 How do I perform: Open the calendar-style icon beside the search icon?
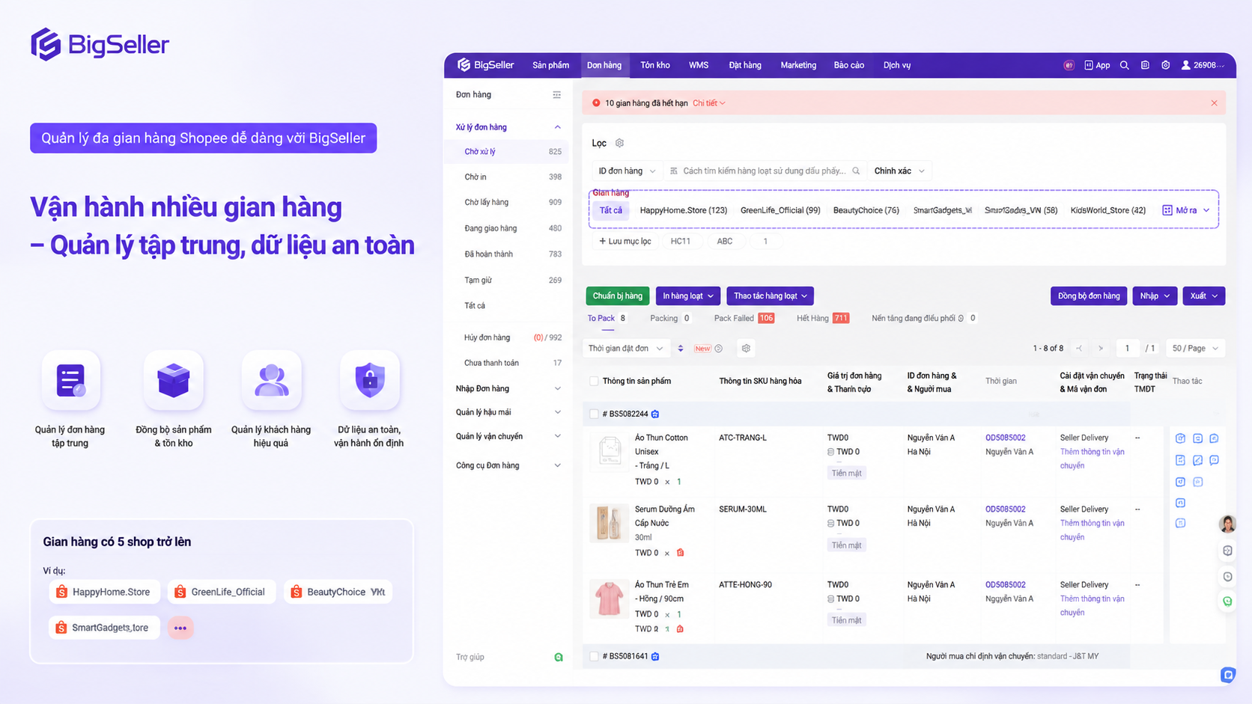click(x=1145, y=65)
